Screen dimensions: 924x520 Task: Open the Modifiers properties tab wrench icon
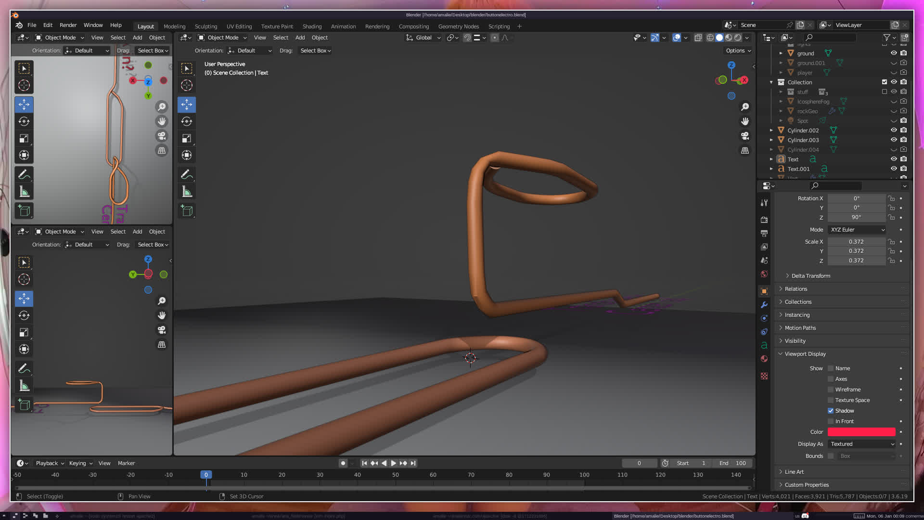[764, 305]
